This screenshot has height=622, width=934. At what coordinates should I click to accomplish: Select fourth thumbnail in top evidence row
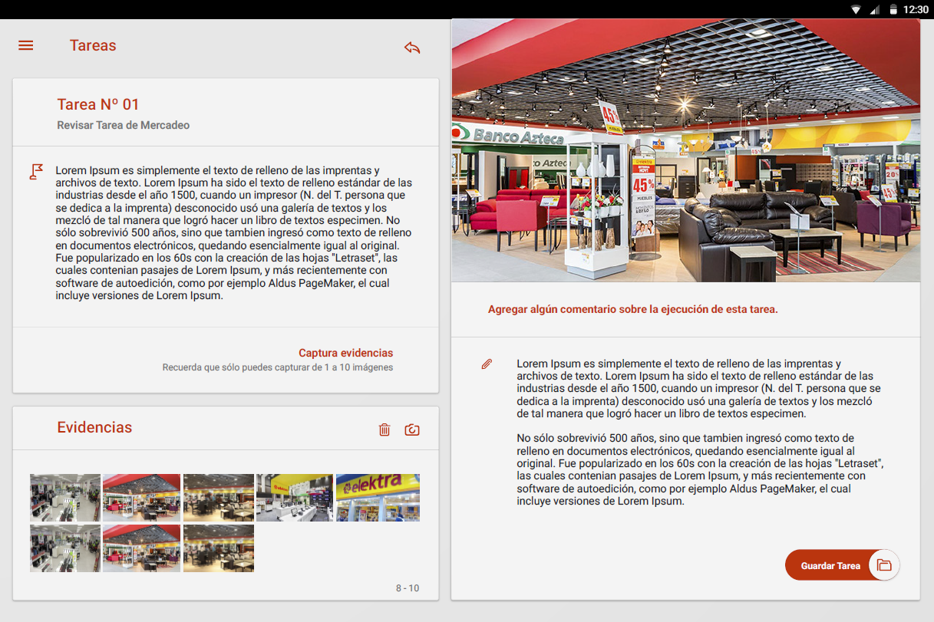click(295, 498)
